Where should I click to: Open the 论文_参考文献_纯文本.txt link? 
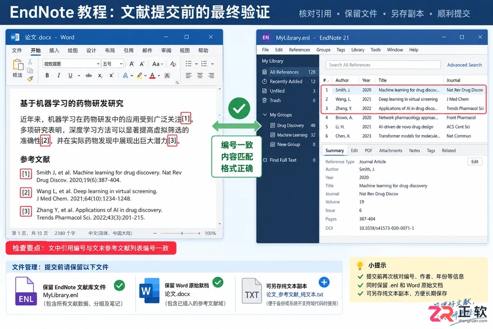coord(294,295)
